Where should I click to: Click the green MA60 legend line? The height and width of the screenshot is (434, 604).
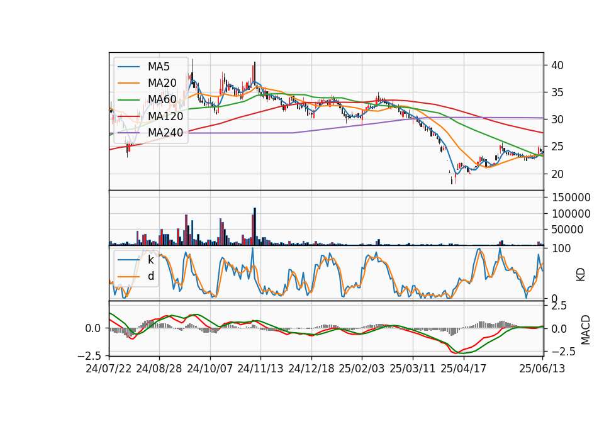point(128,100)
